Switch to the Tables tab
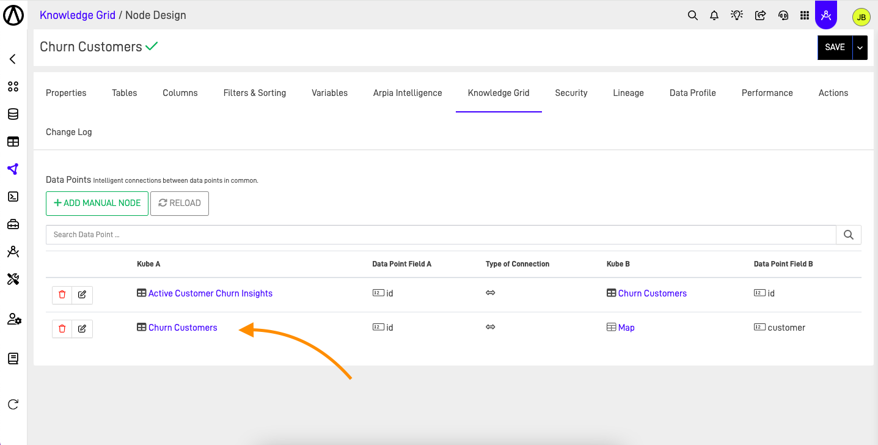This screenshot has width=878, height=445. tap(125, 93)
